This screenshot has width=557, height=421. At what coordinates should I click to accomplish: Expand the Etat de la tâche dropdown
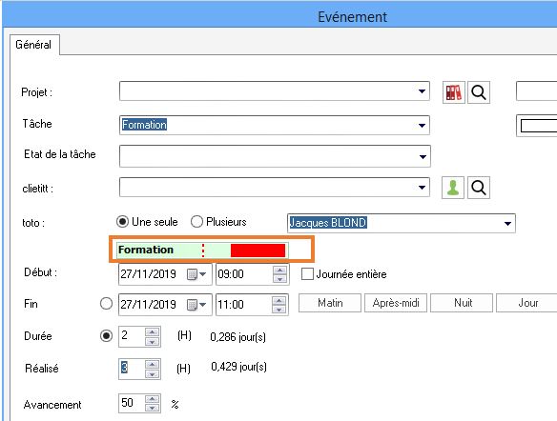pos(423,156)
